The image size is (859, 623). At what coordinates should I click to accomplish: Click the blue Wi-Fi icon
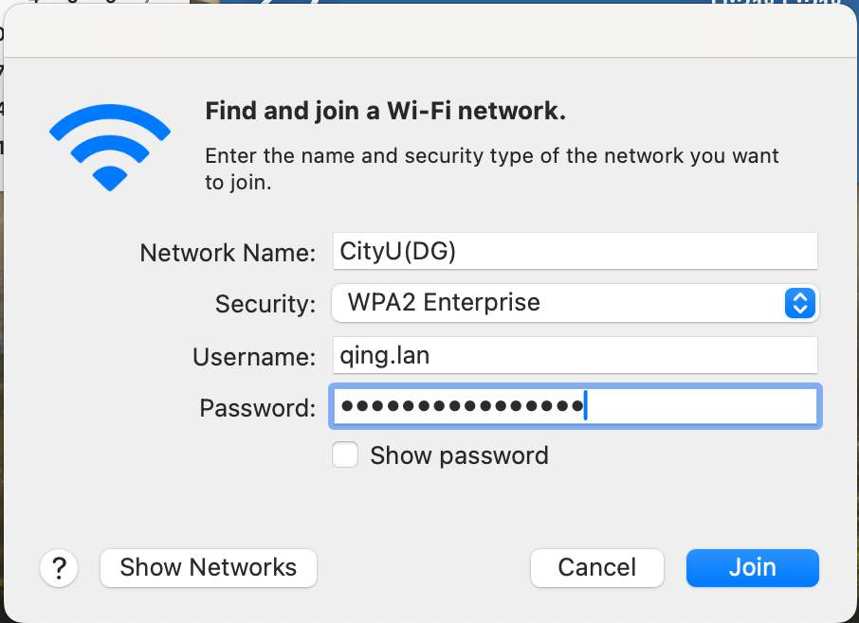tap(110, 145)
